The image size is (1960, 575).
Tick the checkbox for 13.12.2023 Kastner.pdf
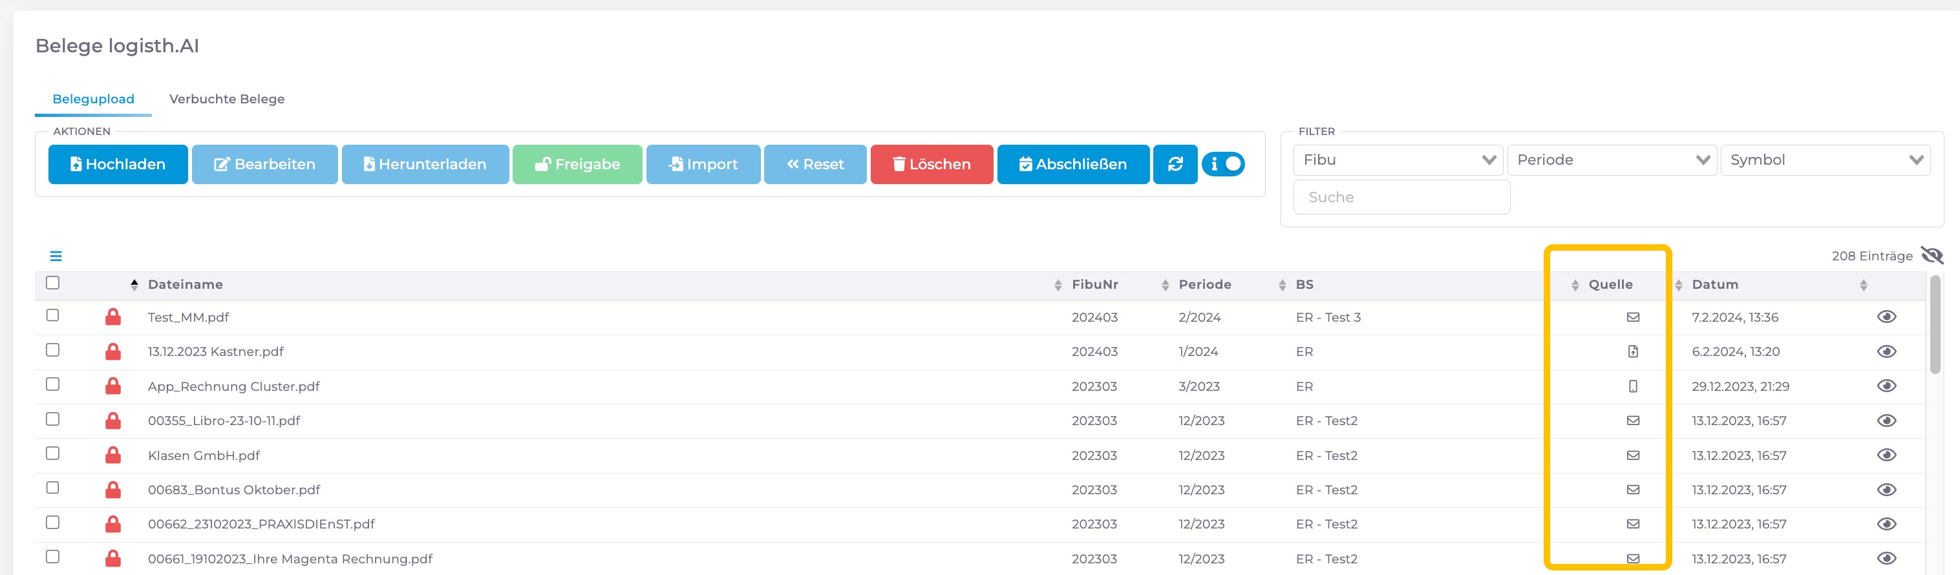click(x=52, y=350)
